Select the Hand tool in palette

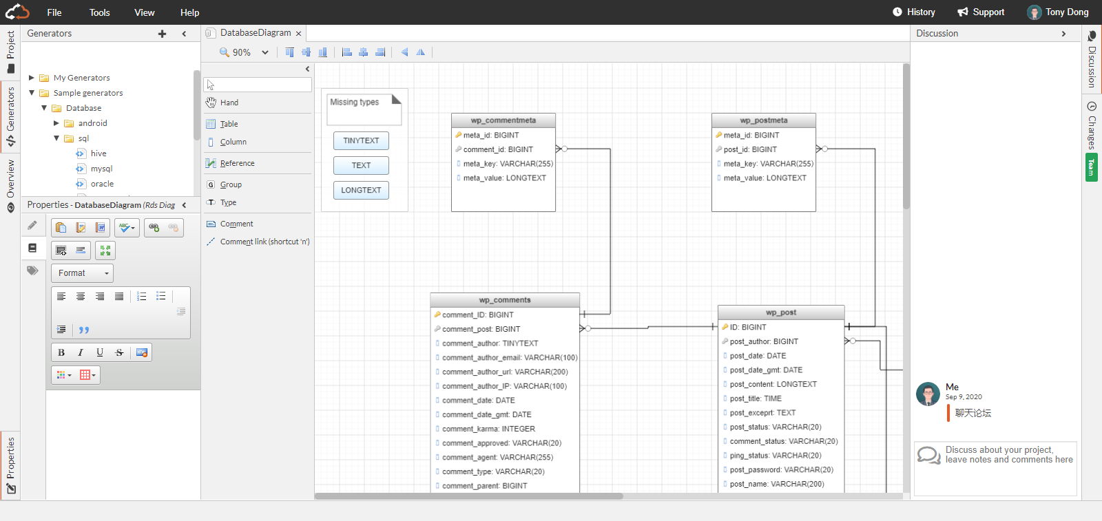[229, 103]
